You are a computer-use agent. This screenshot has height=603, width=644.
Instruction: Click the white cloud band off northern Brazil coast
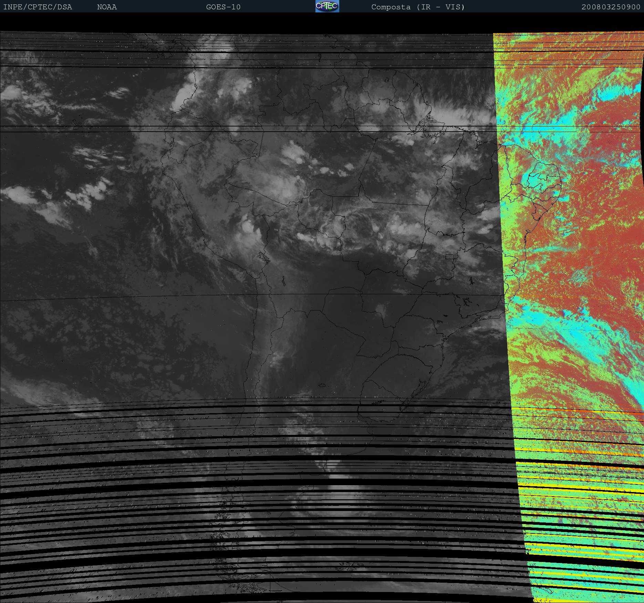coord(458,117)
